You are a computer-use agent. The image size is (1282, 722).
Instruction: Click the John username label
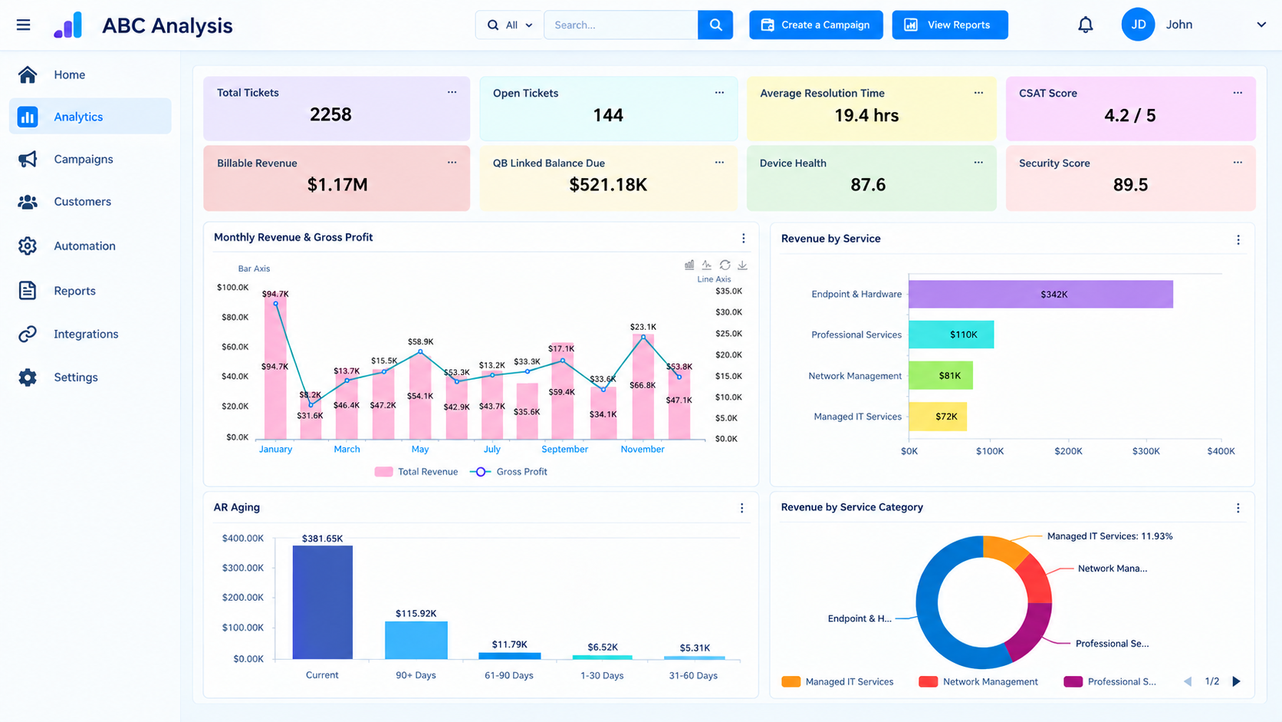pyautogui.click(x=1178, y=25)
